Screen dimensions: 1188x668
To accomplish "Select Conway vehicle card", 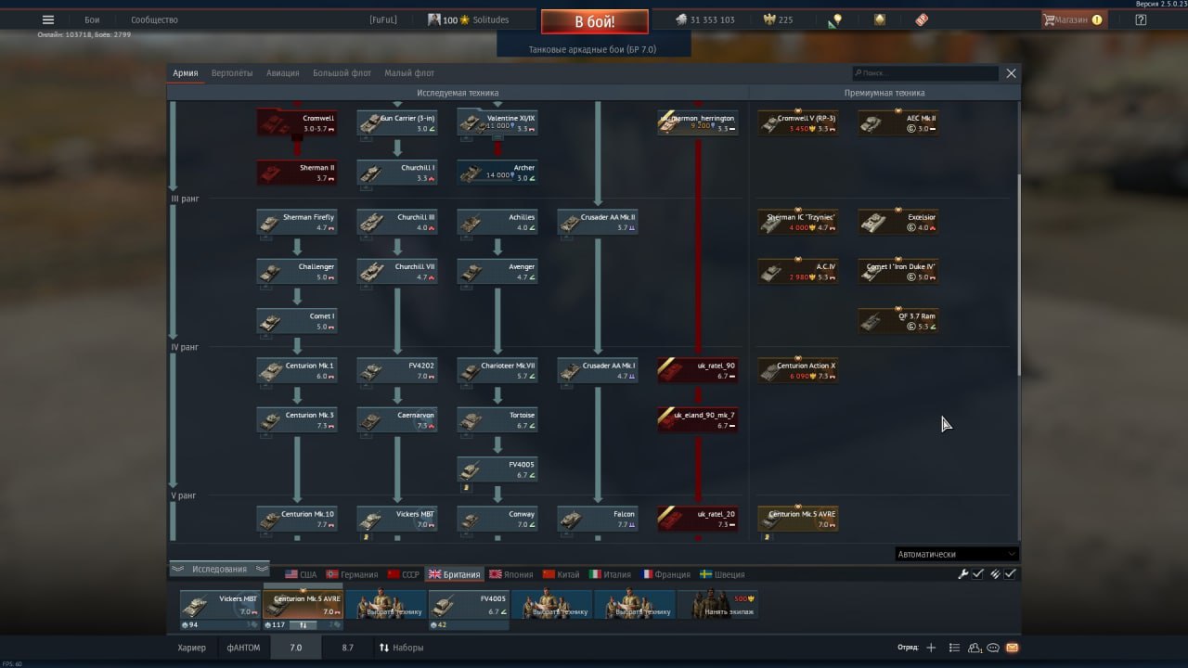I will pyautogui.click(x=497, y=519).
